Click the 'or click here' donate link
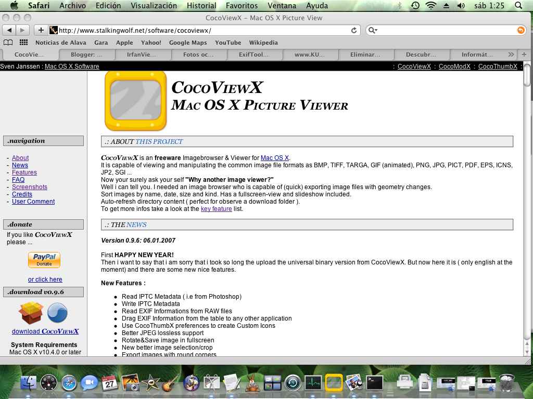This screenshot has height=399, width=533. click(45, 279)
